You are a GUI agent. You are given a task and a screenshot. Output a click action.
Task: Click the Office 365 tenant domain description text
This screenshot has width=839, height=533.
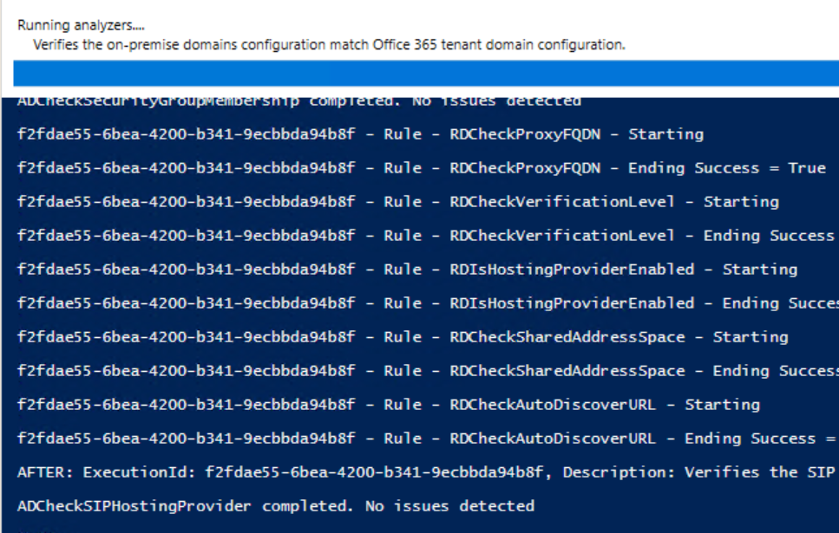point(329,44)
